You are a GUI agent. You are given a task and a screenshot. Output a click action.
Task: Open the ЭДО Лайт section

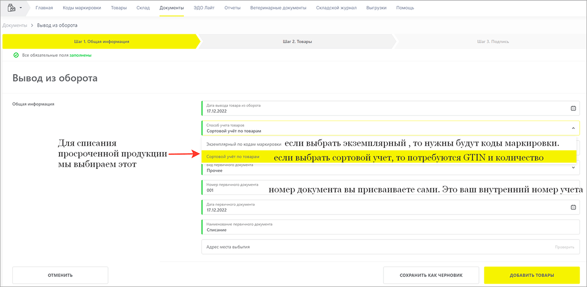point(204,8)
